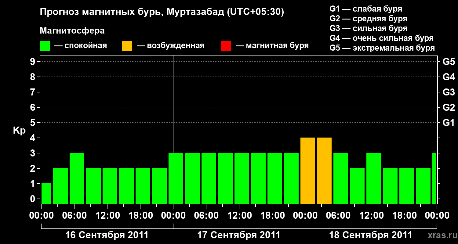Click the '06:00' time label under 18 September

pos(338,215)
